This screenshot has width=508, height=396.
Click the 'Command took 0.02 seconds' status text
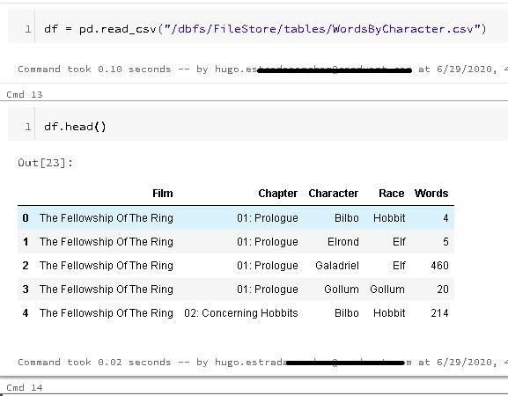click(x=94, y=363)
